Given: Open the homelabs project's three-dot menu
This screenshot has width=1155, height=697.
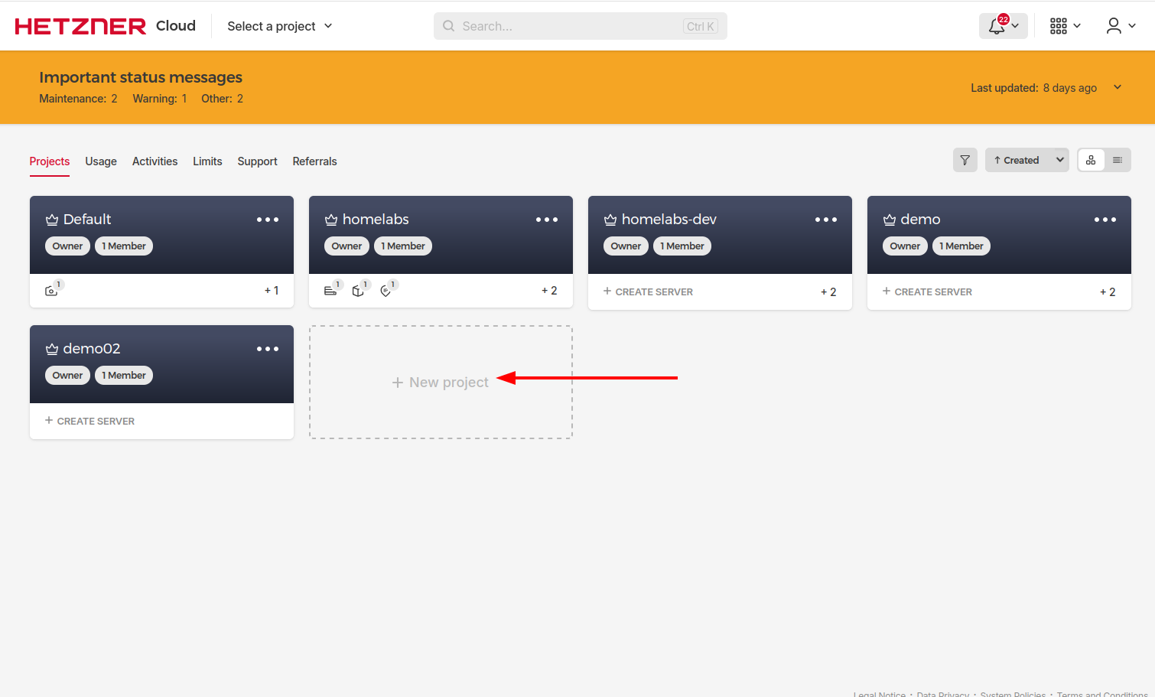Looking at the screenshot, I should [547, 220].
